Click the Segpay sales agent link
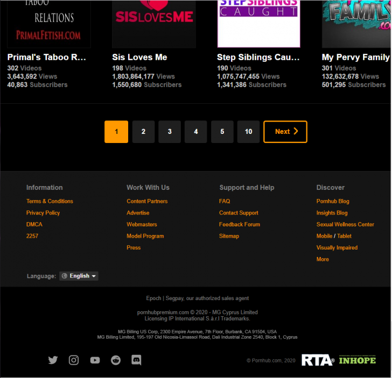 174,298
